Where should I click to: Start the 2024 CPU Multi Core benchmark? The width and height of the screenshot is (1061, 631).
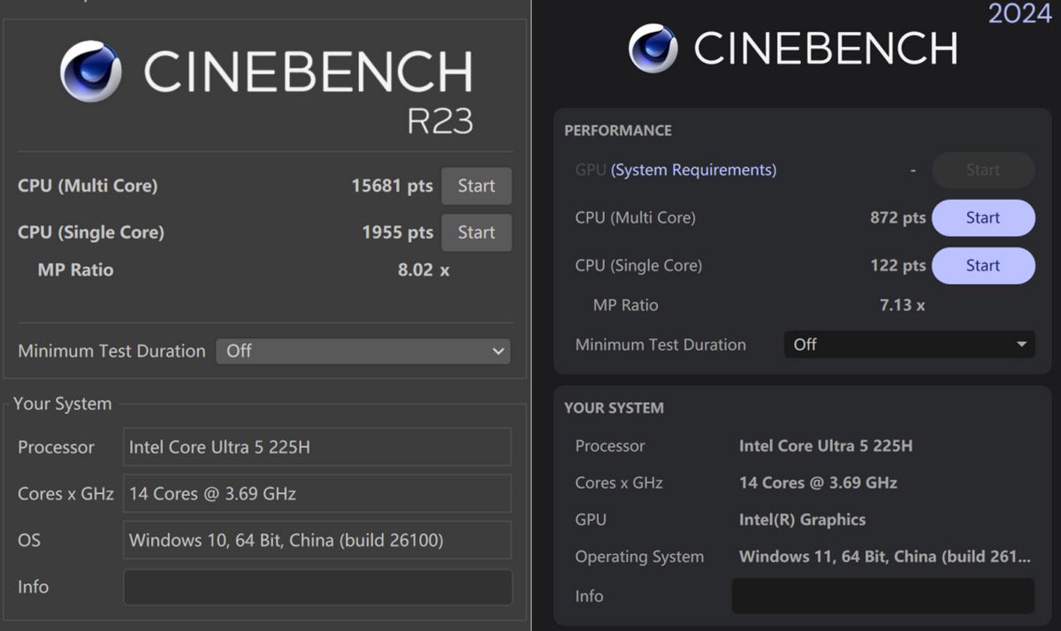click(982, 218)
